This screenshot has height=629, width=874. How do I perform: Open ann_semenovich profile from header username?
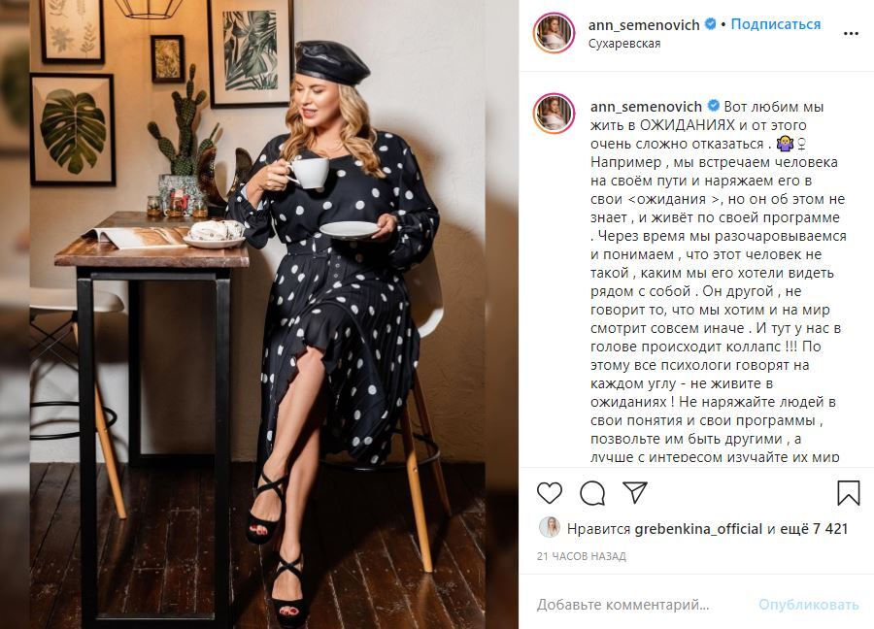[x=644, y=25]
